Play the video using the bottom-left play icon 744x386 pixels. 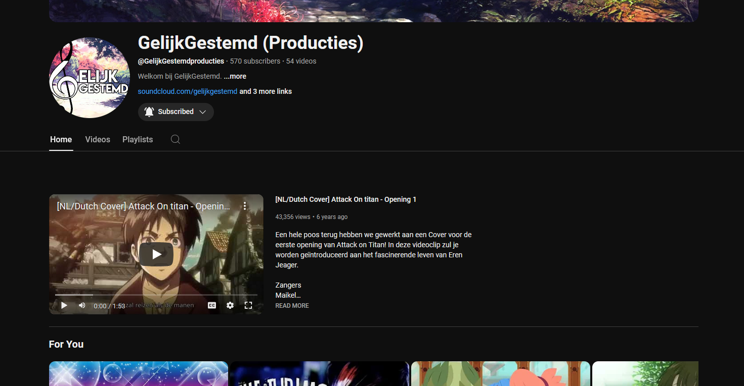coord(64,305)
